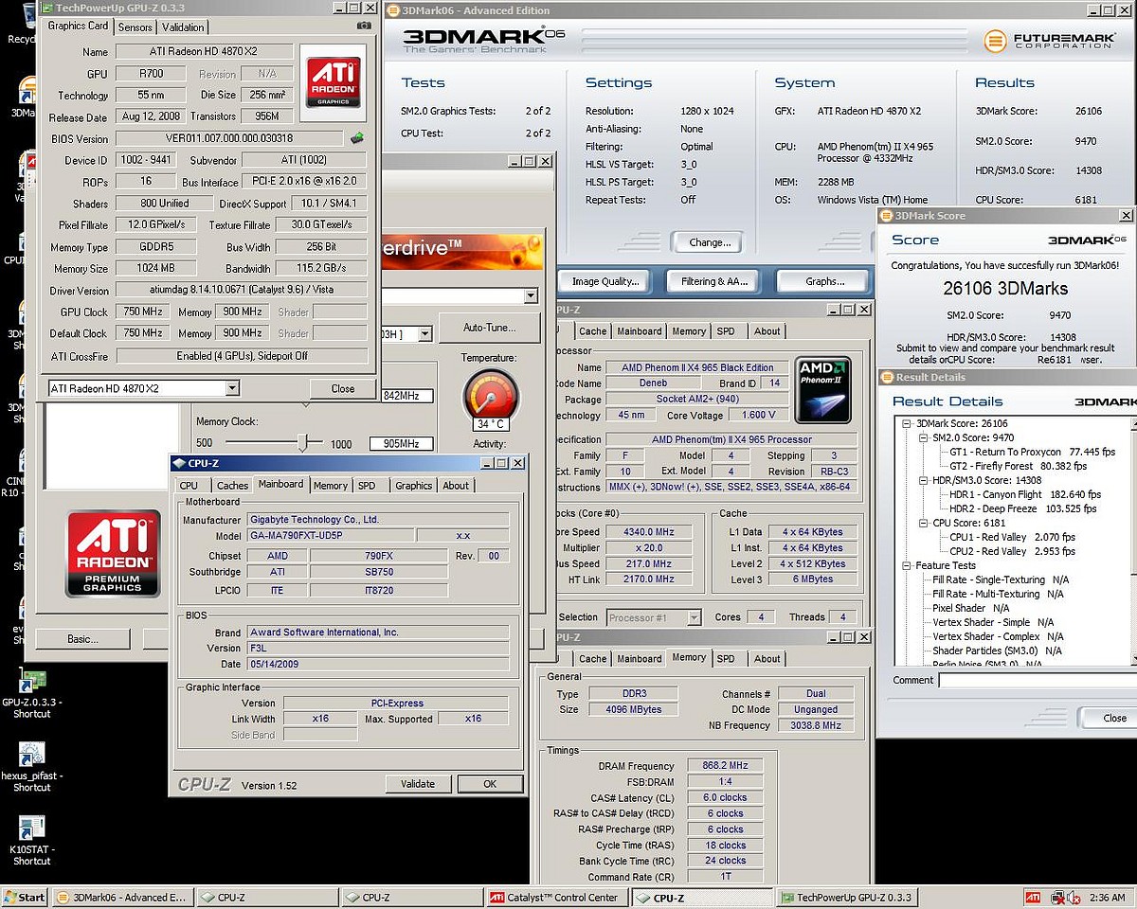Select the HDR1 - Canyon Flight row
1137x909 pixels.
[1025, 495]
